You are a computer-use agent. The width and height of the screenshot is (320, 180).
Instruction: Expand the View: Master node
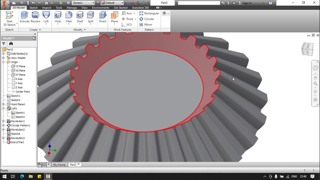click(x=3, y=58)
